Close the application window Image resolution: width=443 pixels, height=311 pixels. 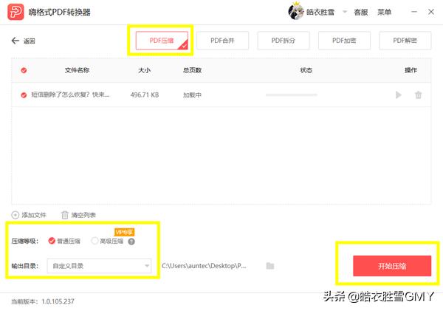click(x=431, y=12)
